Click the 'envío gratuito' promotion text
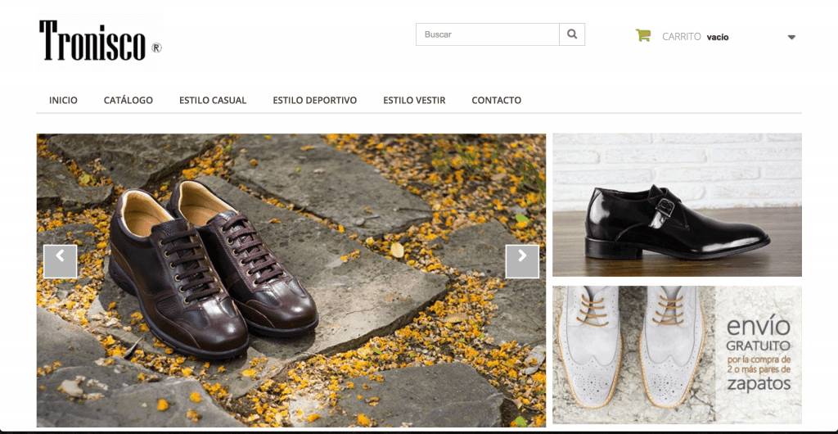838x434 pixels. click(758, 337)
